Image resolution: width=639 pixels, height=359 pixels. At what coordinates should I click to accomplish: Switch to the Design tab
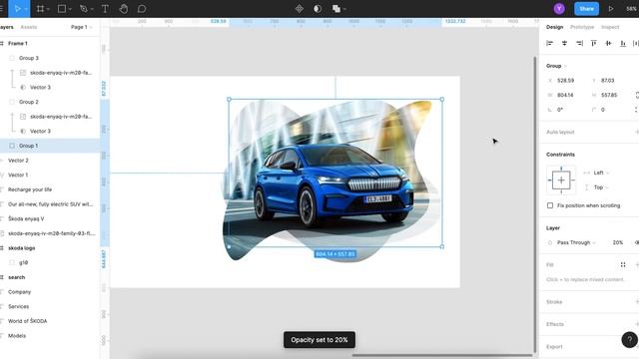tap(554, 27)
